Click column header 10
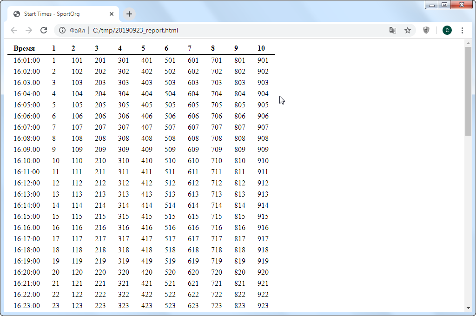Image resolution: width=476 pixels, height=316 pixels. point(261,48)
